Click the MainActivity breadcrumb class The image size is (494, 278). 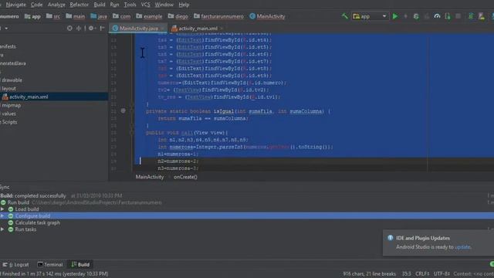click(x=267, y=16)
